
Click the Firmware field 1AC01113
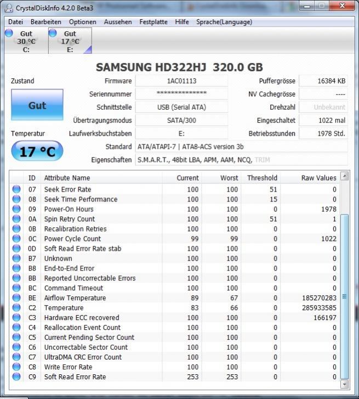coord(181,81)
